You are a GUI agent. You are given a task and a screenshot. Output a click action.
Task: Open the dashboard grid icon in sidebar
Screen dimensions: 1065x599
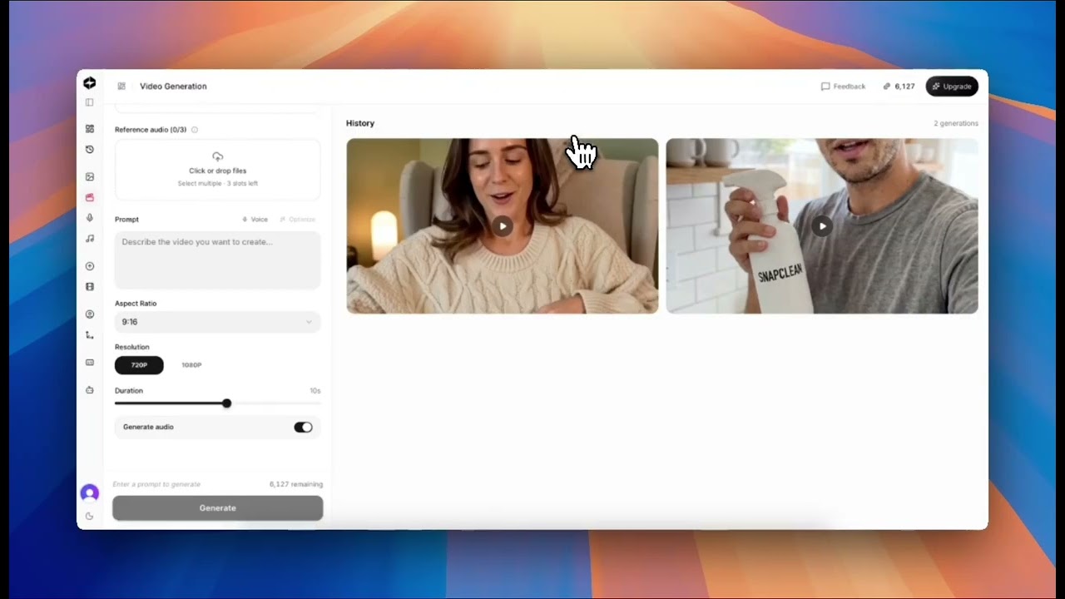click(90, 129)
